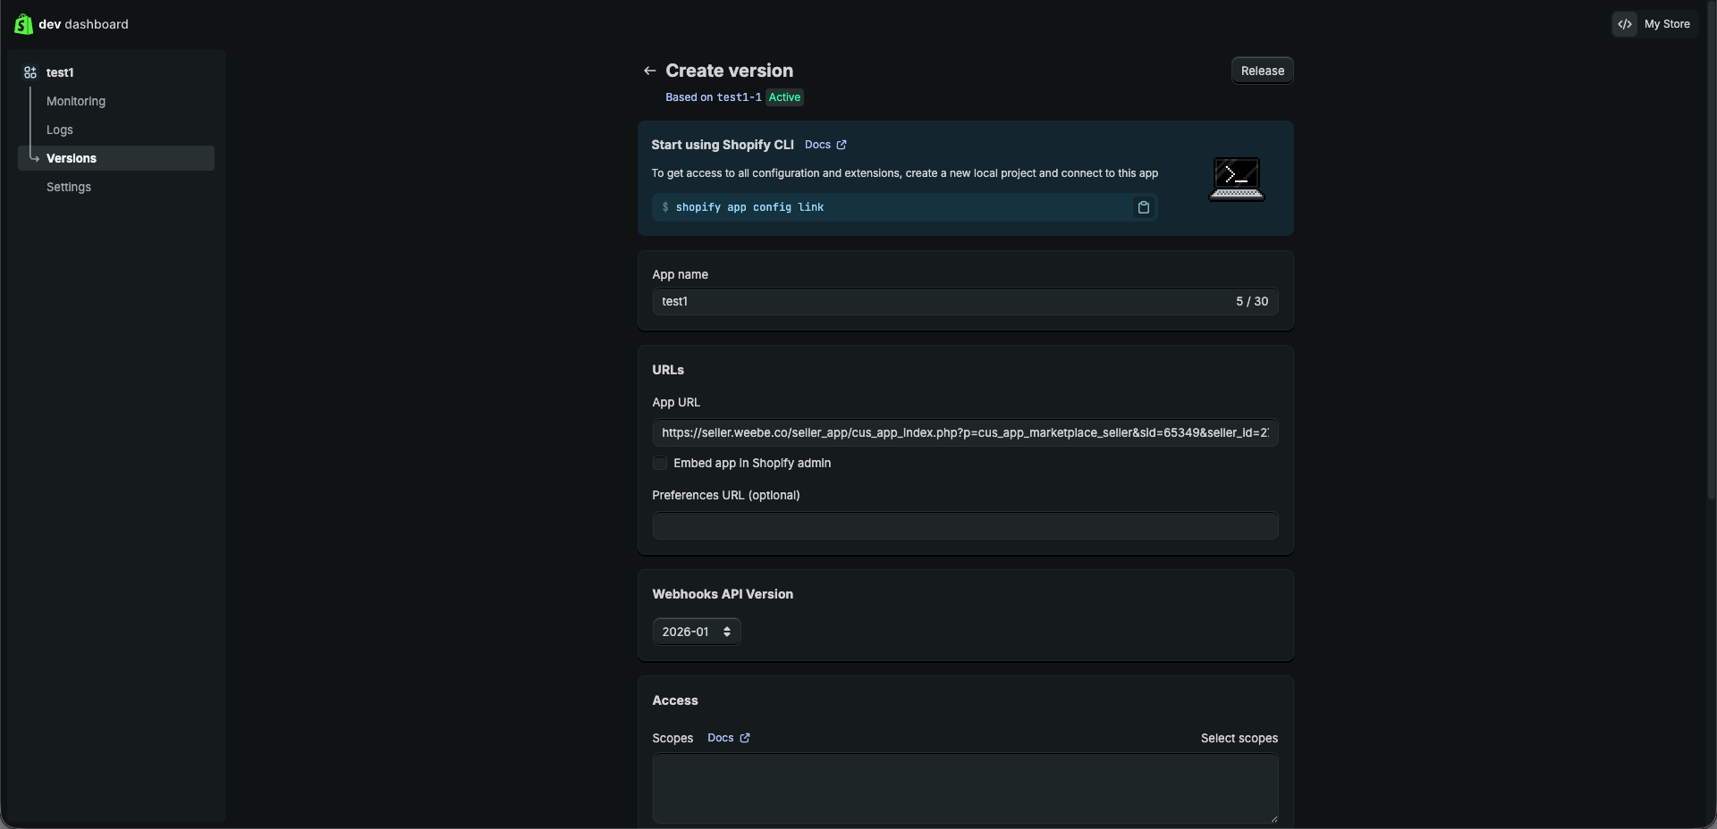Open the Webhooks API Version dropdown
The image size is (1717, 829).
click(x=696, y=632)
